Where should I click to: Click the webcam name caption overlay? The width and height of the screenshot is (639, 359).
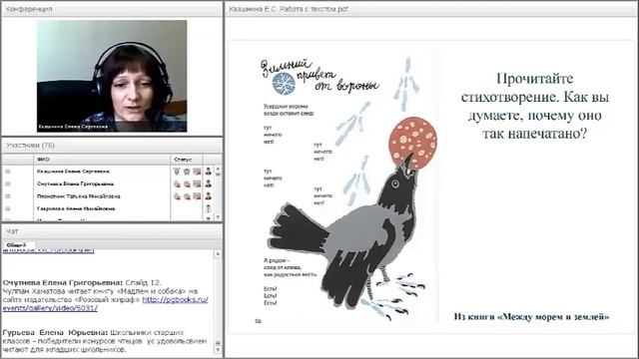click(73, 127)
